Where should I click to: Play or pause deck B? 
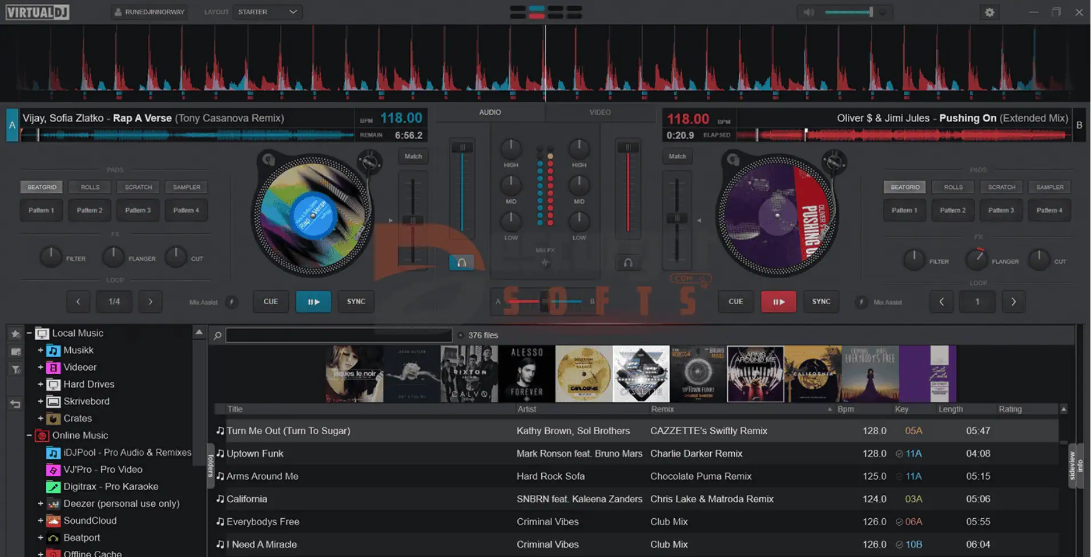(x=779, y=302)
